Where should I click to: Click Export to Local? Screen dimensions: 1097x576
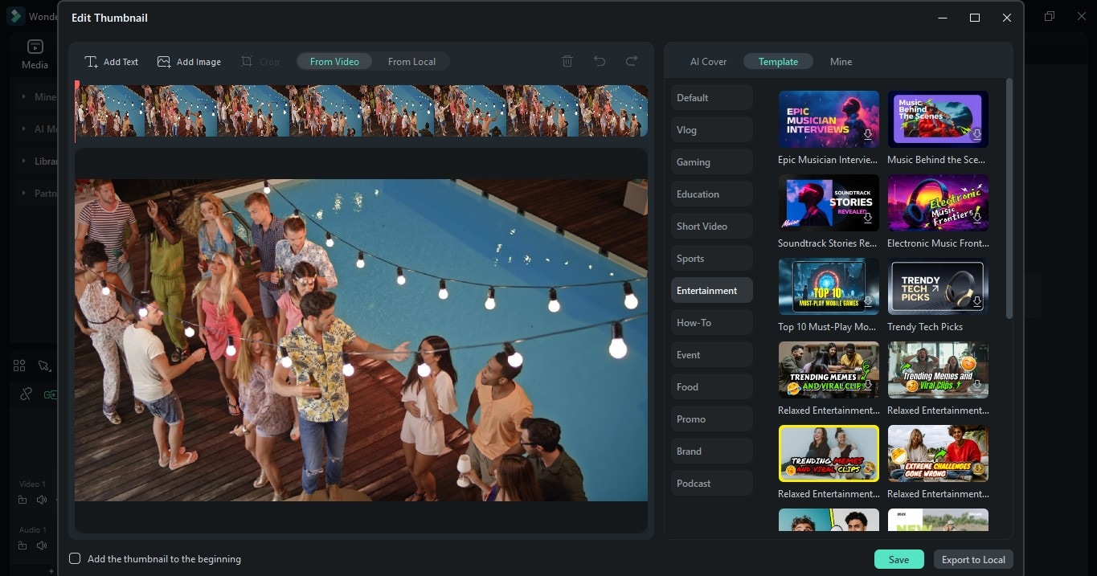click(x=972, y=559)
